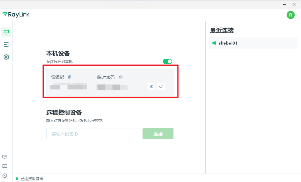
Task: Reveal the hidden 临时密码 with the eye icon
Action: (x=120, y=77)
